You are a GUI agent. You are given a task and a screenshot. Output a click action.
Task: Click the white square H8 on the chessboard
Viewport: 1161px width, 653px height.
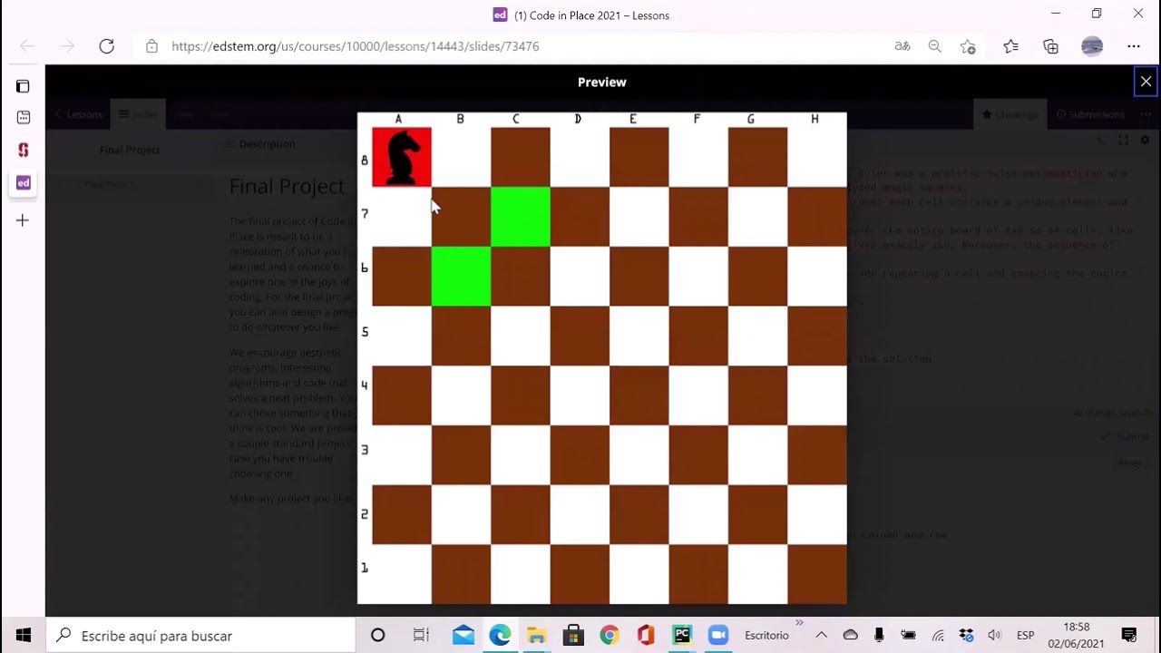tap(817, 157)
